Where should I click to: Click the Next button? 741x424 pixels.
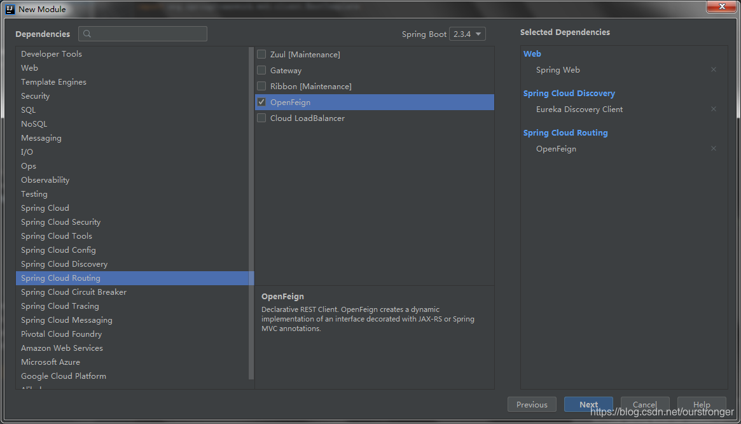(588, 405)
